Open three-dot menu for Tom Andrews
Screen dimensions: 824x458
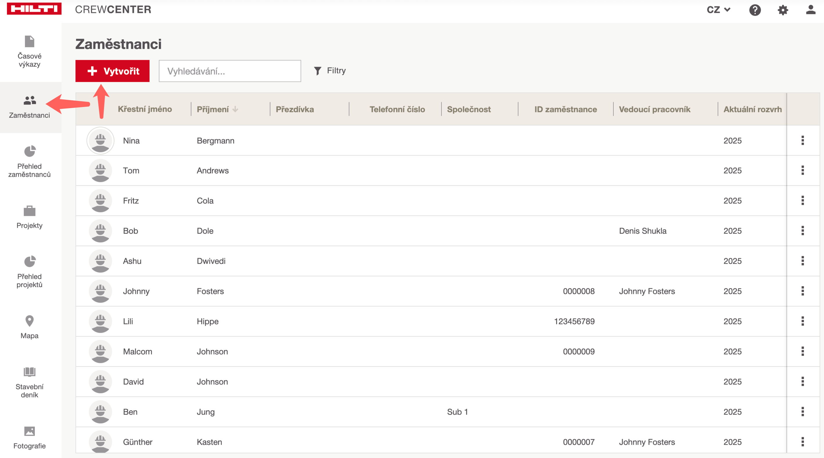point(802,170)
